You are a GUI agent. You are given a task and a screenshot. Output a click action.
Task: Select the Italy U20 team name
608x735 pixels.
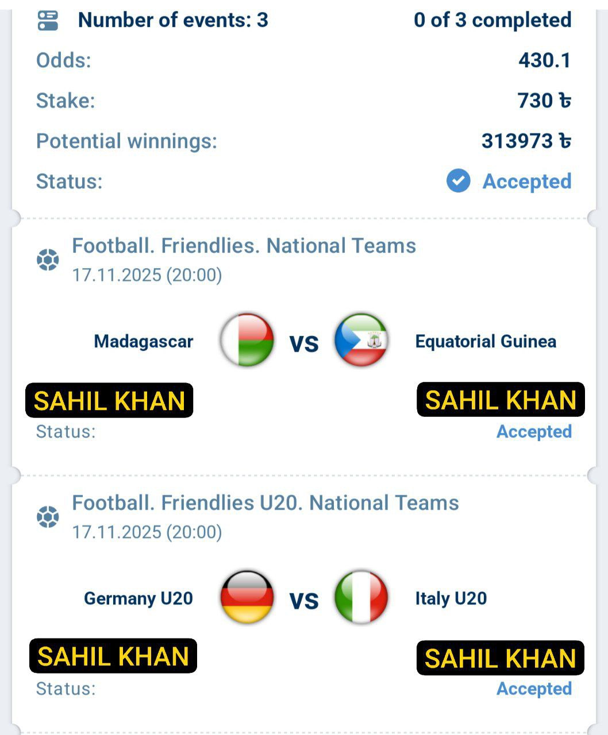(451, 598)
